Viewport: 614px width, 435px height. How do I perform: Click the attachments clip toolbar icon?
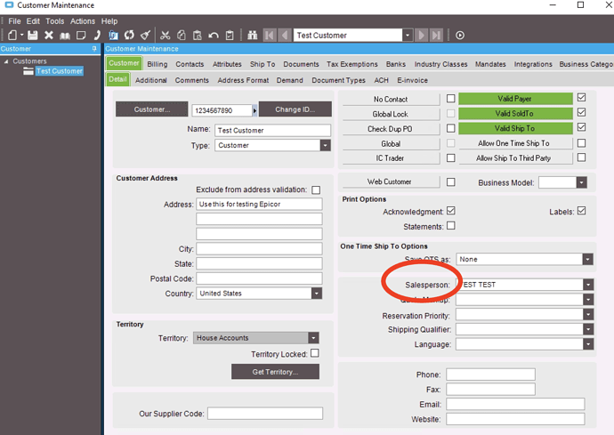113,36
